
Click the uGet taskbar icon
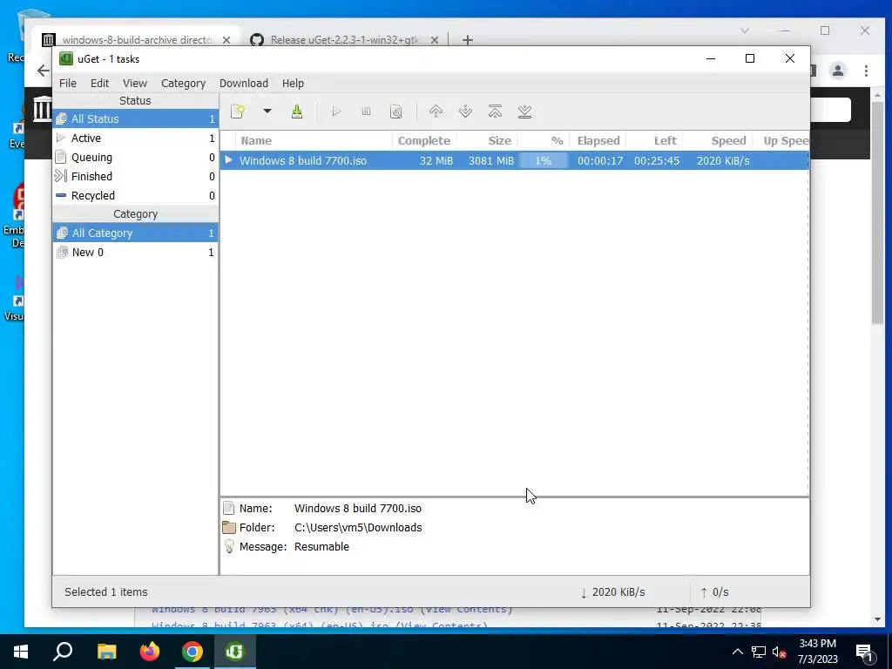[234, 652]
